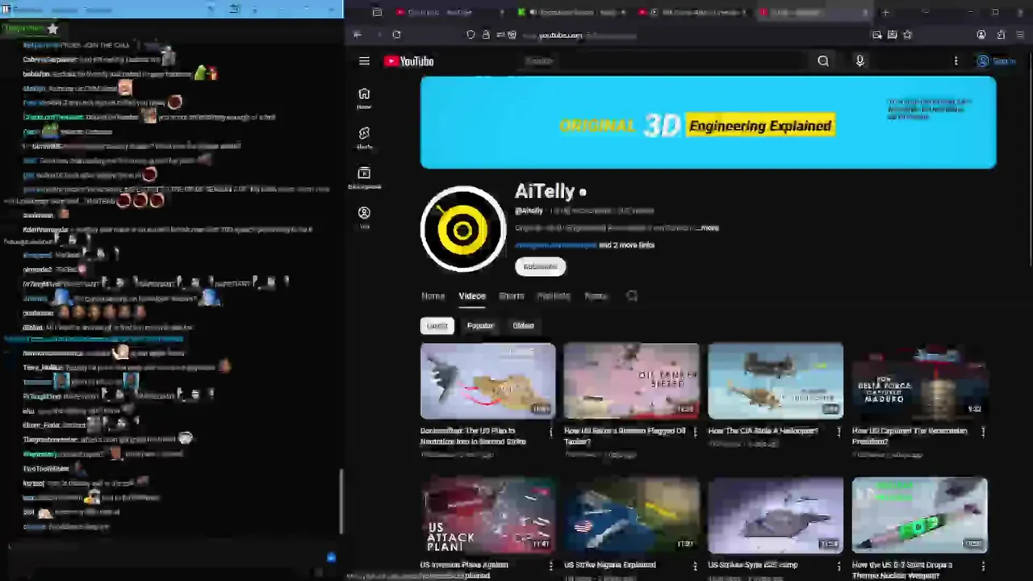Click the blue scroll-to-bottom button in chat window
Image resolution: width=1033 pixels, height=581 pixels.
(331, 558)
